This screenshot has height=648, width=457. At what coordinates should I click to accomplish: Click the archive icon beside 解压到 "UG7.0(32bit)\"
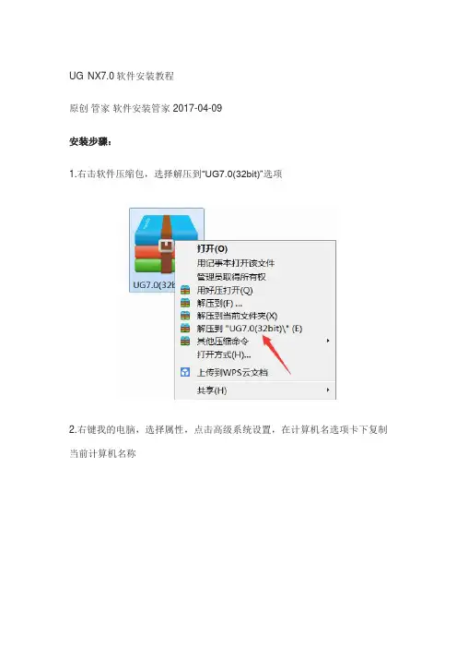click(185, 329)
